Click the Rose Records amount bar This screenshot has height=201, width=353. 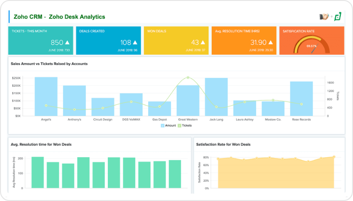[x=301, y=99]
